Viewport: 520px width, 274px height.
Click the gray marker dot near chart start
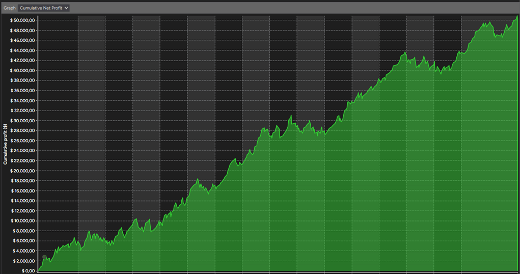(x=44, y=257)
